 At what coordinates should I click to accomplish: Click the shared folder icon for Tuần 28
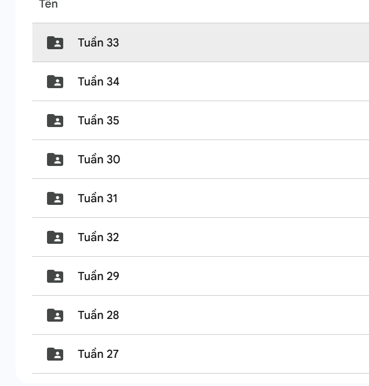[55, 315]
